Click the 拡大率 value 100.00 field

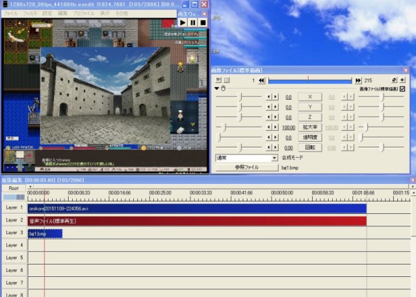click(x=288, y=127)
